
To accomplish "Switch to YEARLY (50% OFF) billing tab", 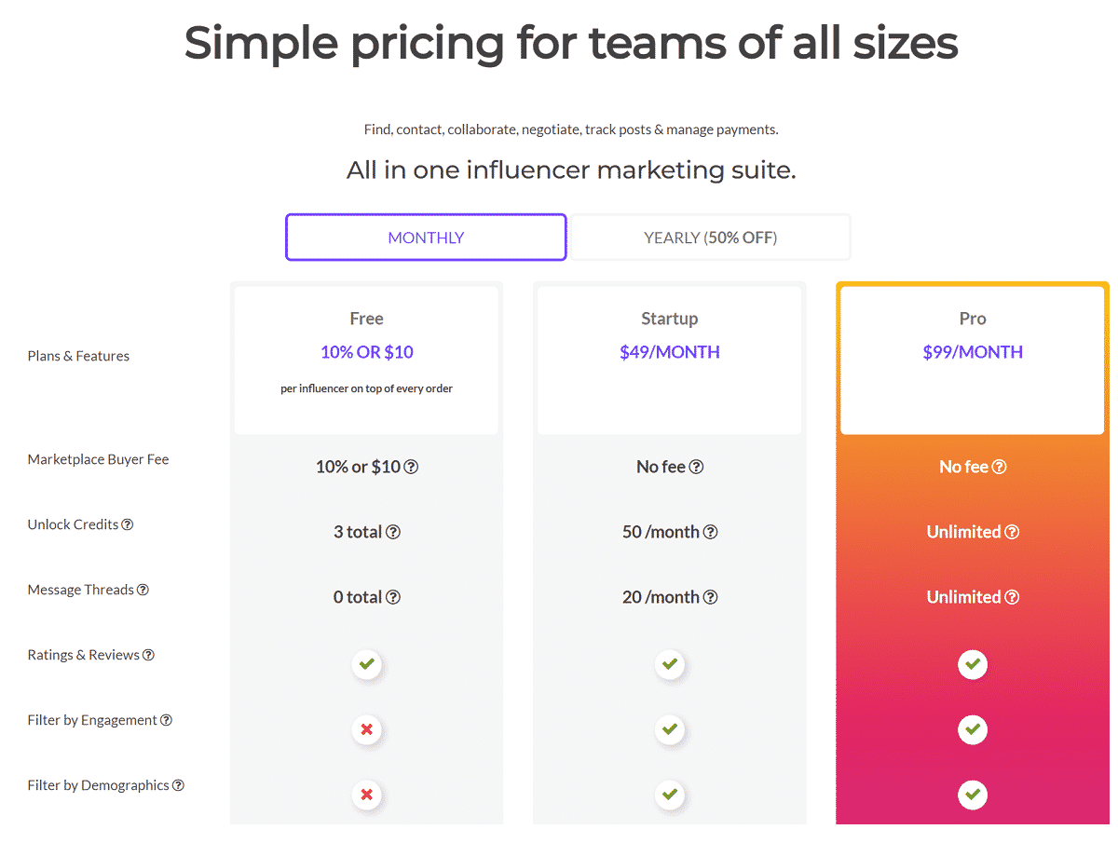I will point(710,238).
